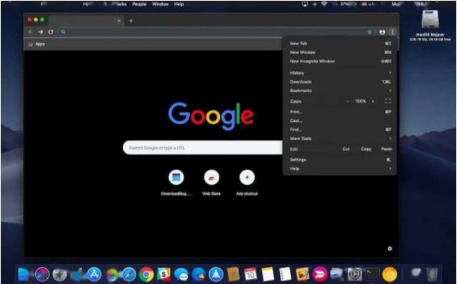Open the customize gear icon on page
This screenshot has height=284, width=457.
click(390, 248)
